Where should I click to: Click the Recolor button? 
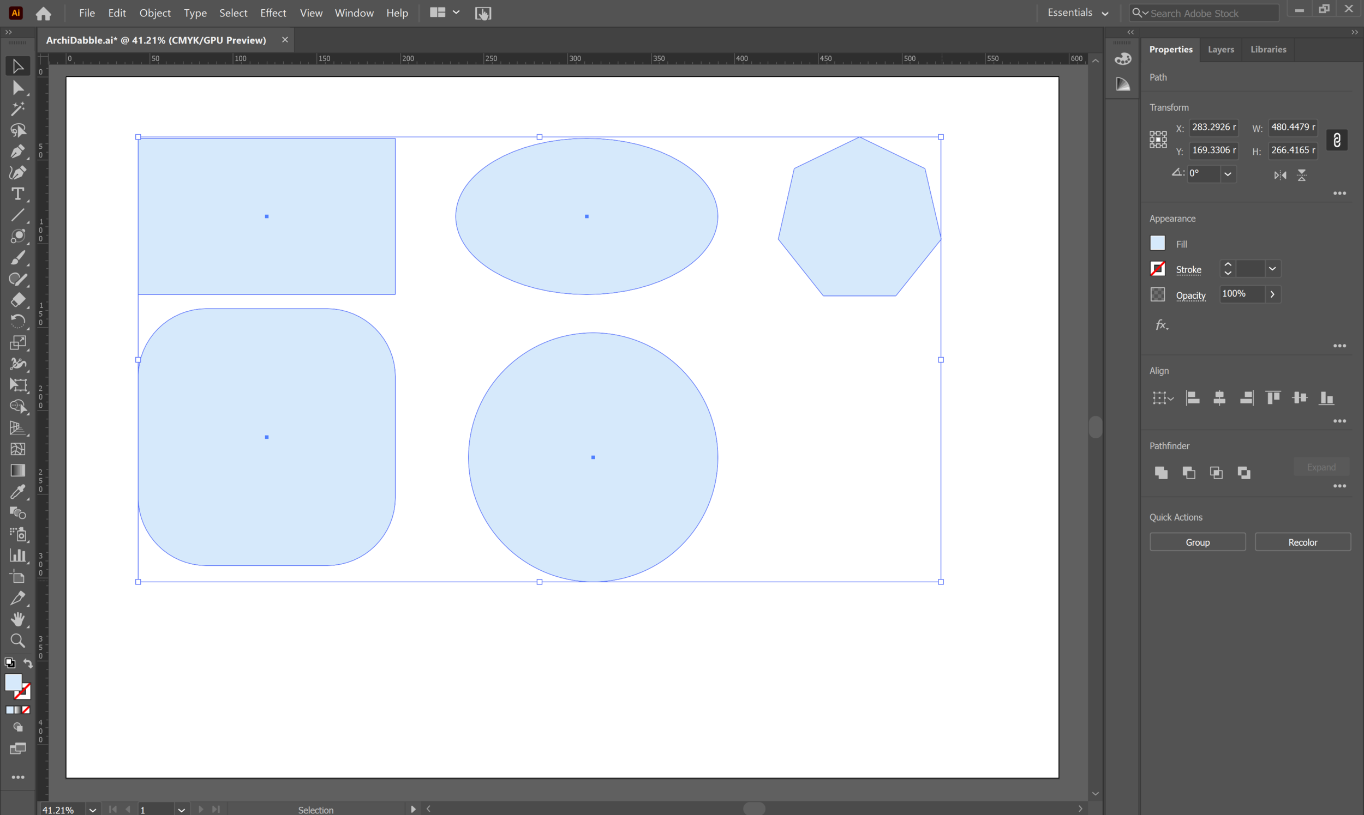point(1302,542)
